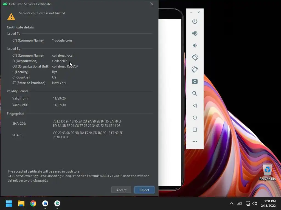Image resolution: width=281 pixels, height=210 pixels.
Task: Click locality value Rye
Action: [55, 72]
